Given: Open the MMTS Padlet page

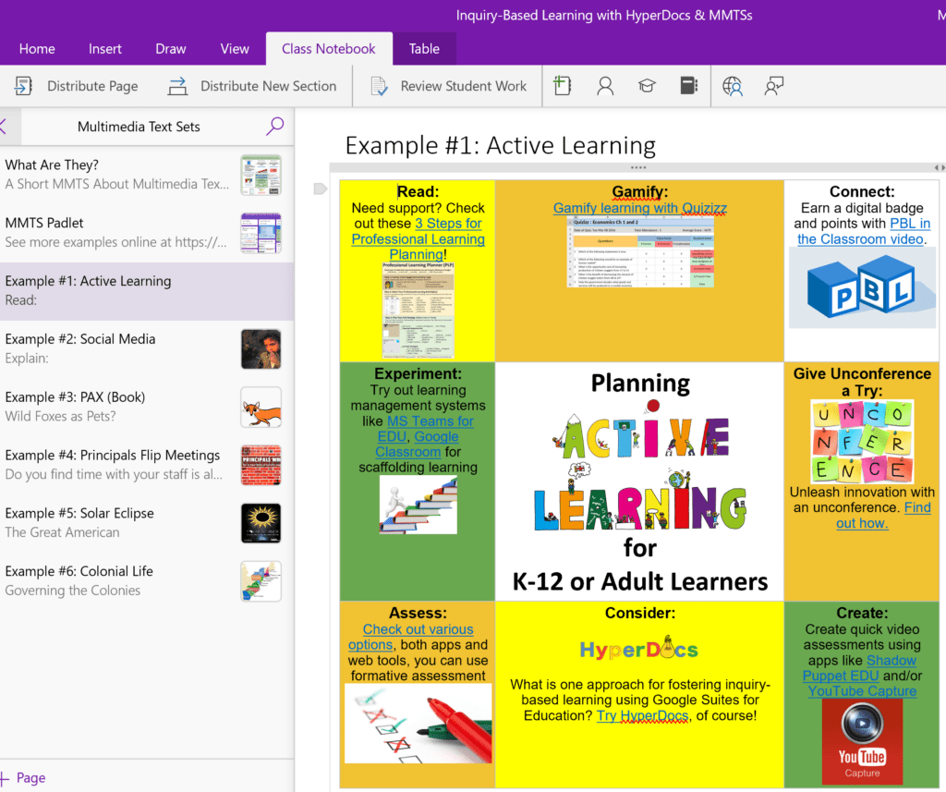Looking at the screenshot, I should coord(147,232).
